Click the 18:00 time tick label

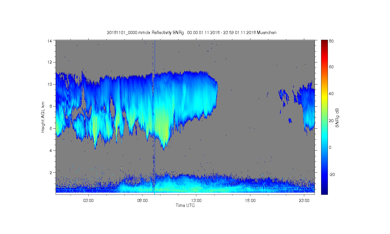[250, 201]
